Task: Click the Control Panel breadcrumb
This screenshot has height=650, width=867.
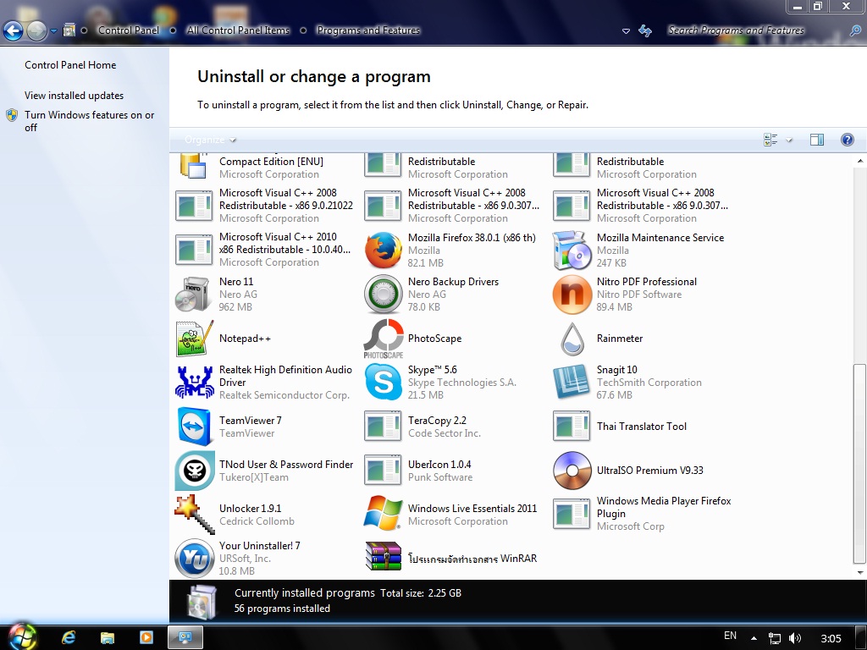Action: click(129, 30)
